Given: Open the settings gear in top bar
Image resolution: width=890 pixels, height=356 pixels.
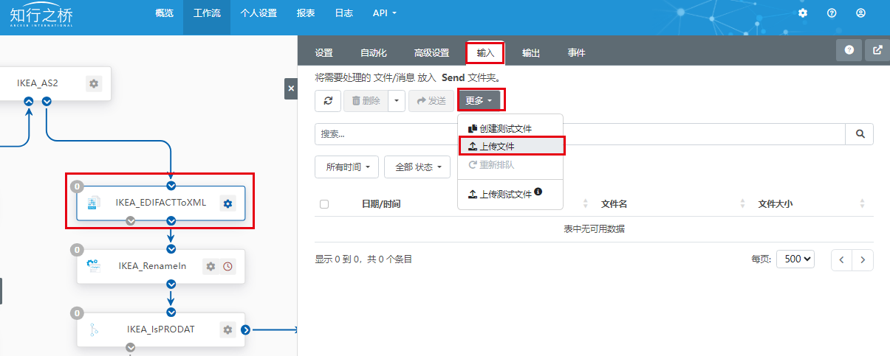Looking at the screenshot, I should click(803, 13).
